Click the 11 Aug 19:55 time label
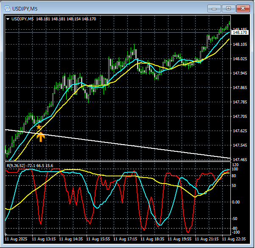Image resolution: width=255 pixels, height=248 pixels. point(179,239)
